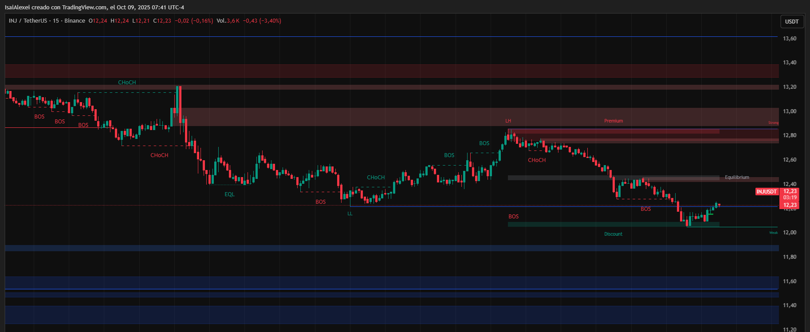Click the low value L12,21

(x=141, y=21)
